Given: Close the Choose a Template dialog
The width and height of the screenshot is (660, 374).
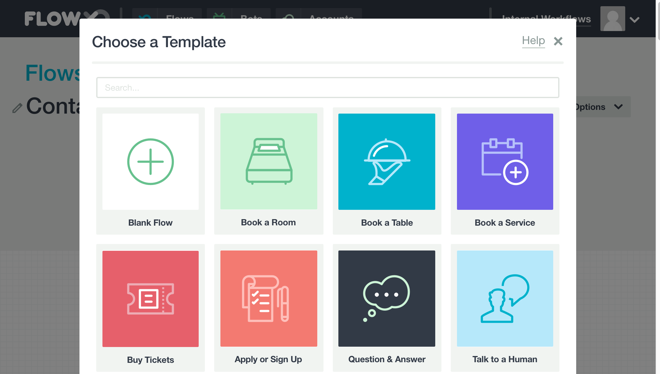Looking at the screenshot, I should [558, 41].
